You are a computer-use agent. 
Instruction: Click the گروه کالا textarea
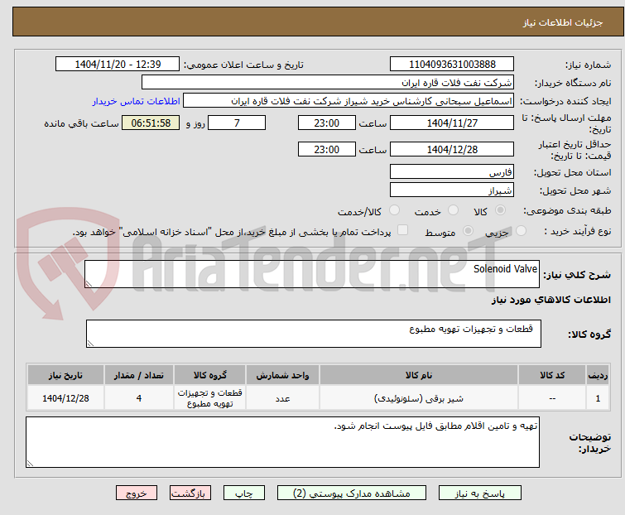[314, 334]
